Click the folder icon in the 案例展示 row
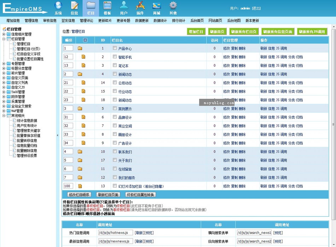 80,108
